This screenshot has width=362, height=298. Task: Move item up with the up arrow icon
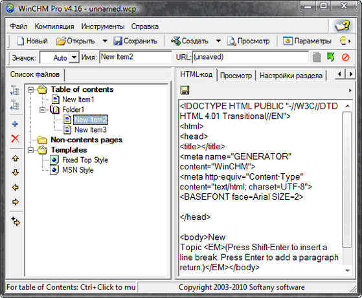tap(16, 158)
